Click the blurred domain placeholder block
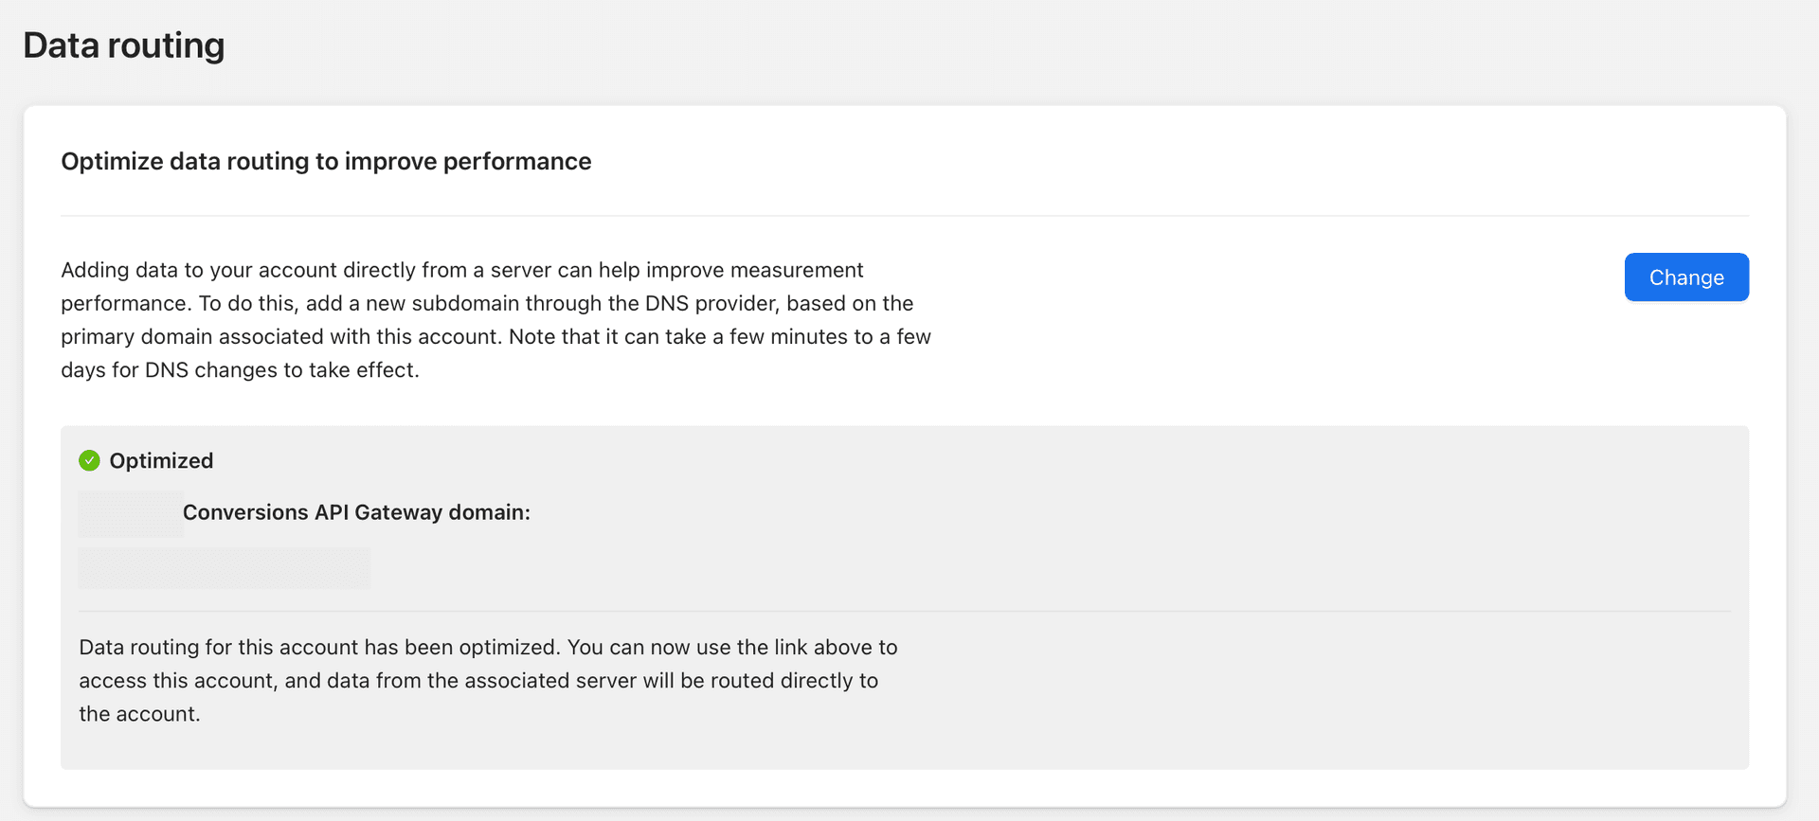The image size is (1819, 821). 225,568
